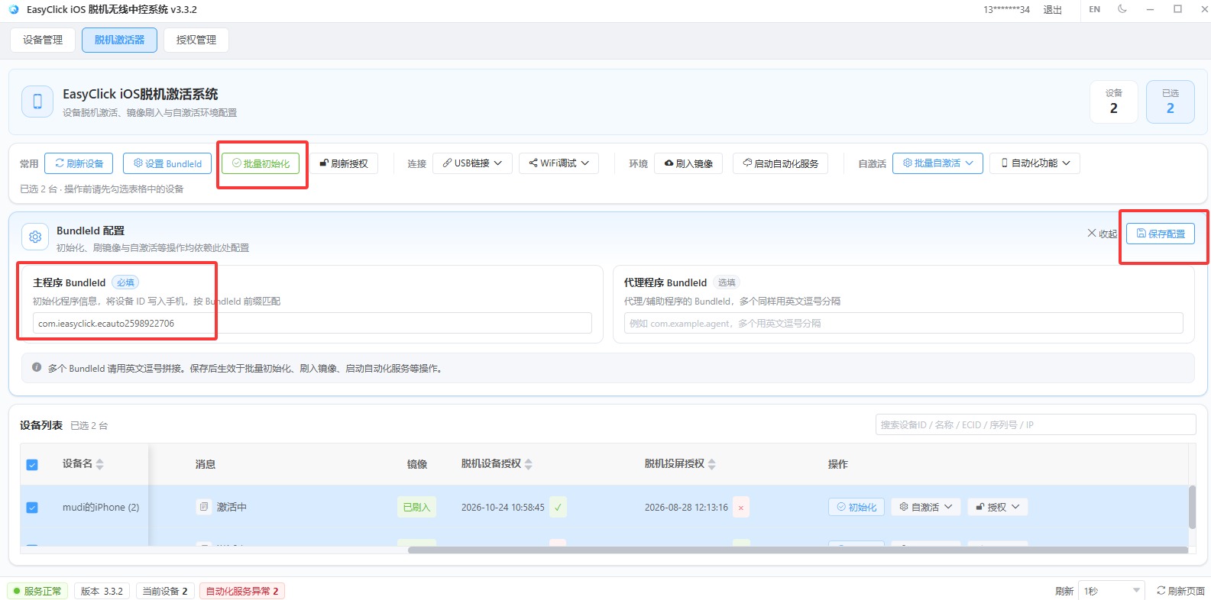This screenshot has height=600, width=1211.
Task: Start the automation service (启动自动化服务)
Action: click(x=780, y=163)
